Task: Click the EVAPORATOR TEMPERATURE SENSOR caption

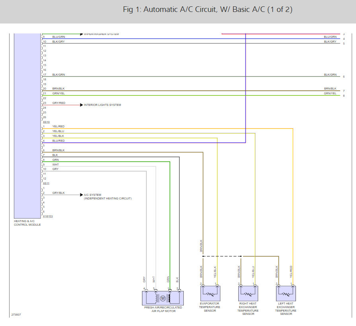Action: (210, 307)
